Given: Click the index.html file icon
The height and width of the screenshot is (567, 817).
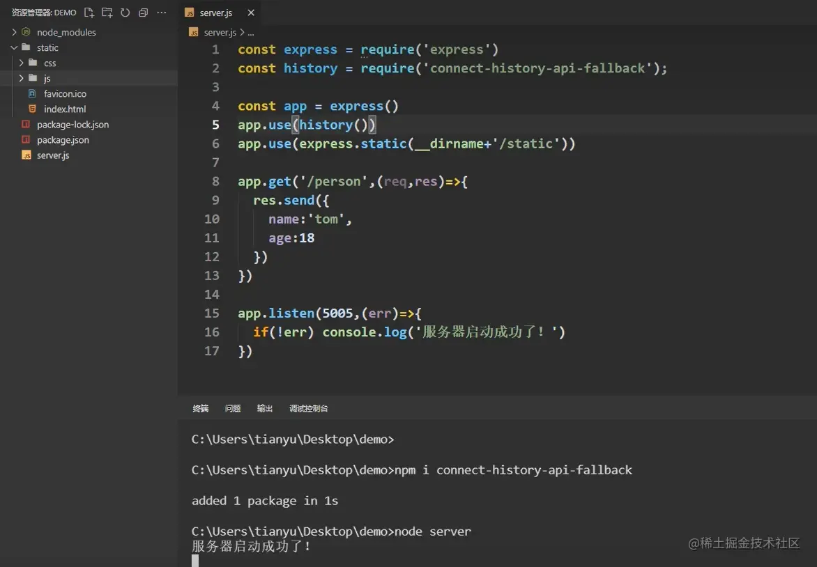Looking at the screenshot, I should (x=32, y=109).
